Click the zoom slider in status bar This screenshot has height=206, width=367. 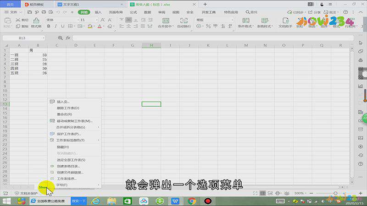coord(335,193)
